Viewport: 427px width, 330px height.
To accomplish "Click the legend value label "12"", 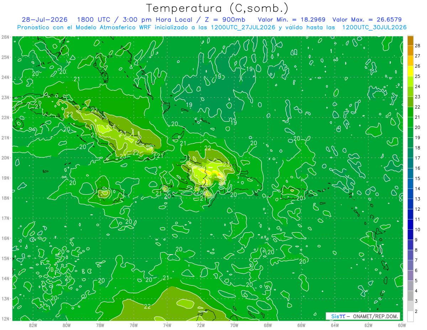I will [418, 209].
